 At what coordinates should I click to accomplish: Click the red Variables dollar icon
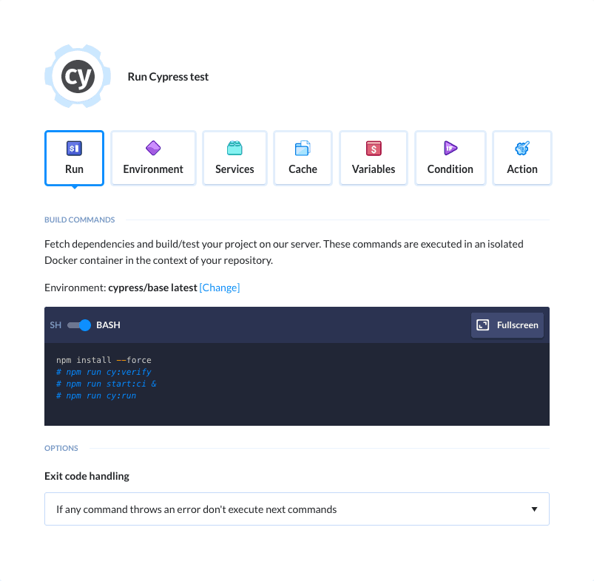coord(374,149)
